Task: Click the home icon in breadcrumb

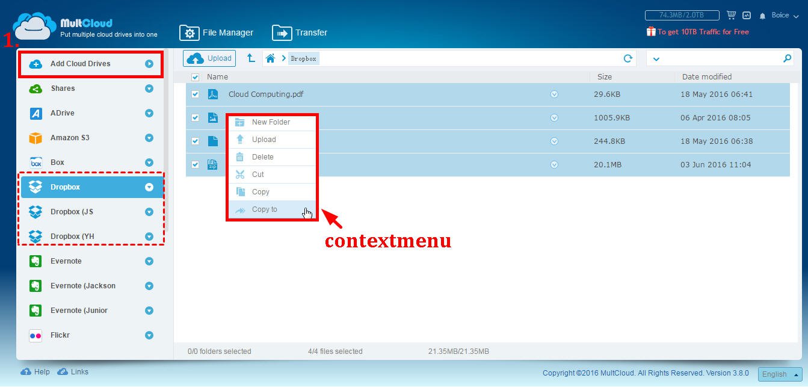Action: [271, 58]
